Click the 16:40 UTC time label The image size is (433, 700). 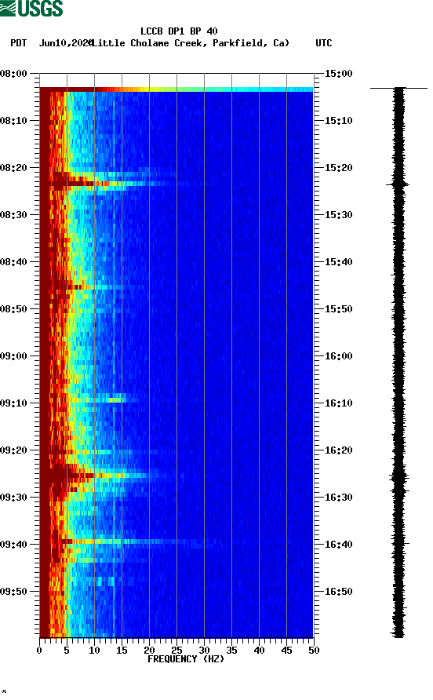point(338,545)
